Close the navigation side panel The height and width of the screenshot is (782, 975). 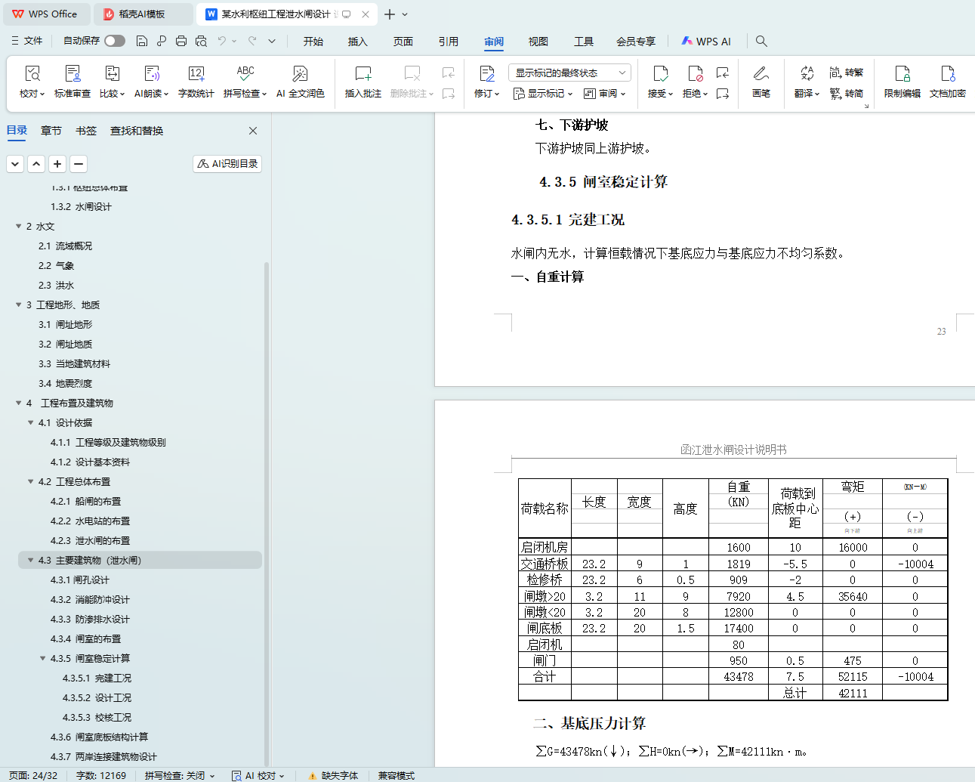[253, 131]
